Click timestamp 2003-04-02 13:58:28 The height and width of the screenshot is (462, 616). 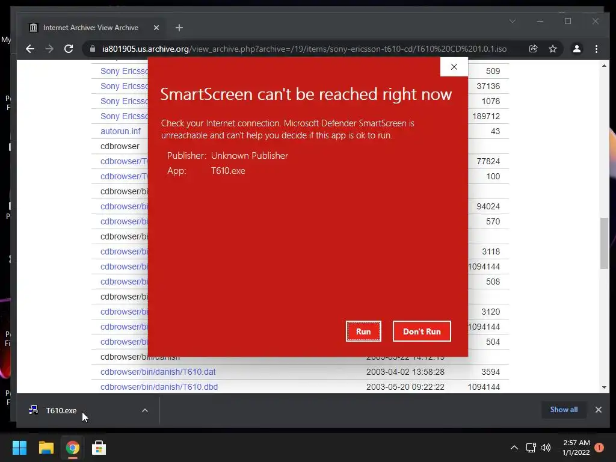pos(405,372)
